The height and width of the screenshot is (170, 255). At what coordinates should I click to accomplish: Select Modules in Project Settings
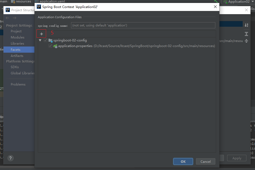pyautogui.click(x=17, y=37)
